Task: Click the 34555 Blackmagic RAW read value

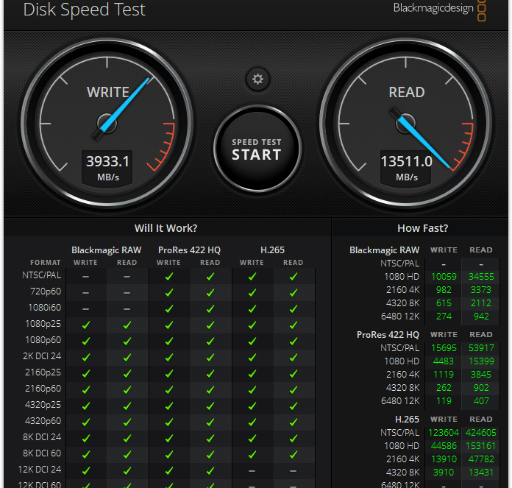Action: (481, 277)
